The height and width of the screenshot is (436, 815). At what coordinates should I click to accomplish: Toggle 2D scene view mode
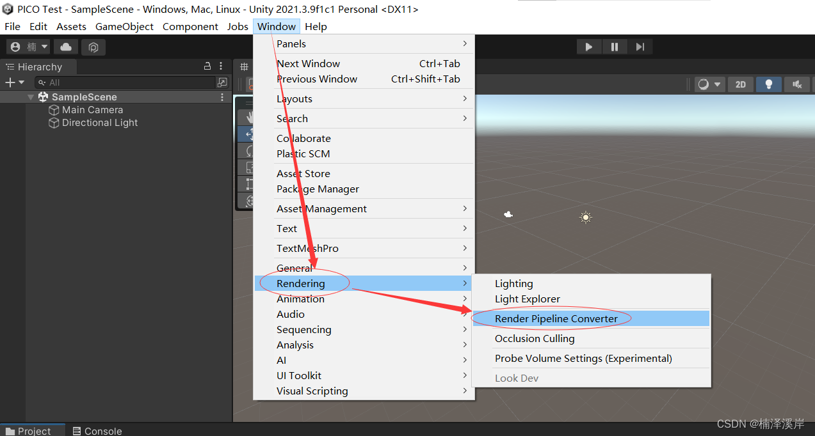point(741,84)
